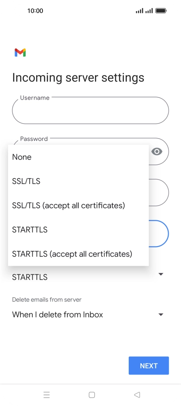181x406 pixels.
Task: Toggle password visibility eye icon
Action: tap(157, 151)
